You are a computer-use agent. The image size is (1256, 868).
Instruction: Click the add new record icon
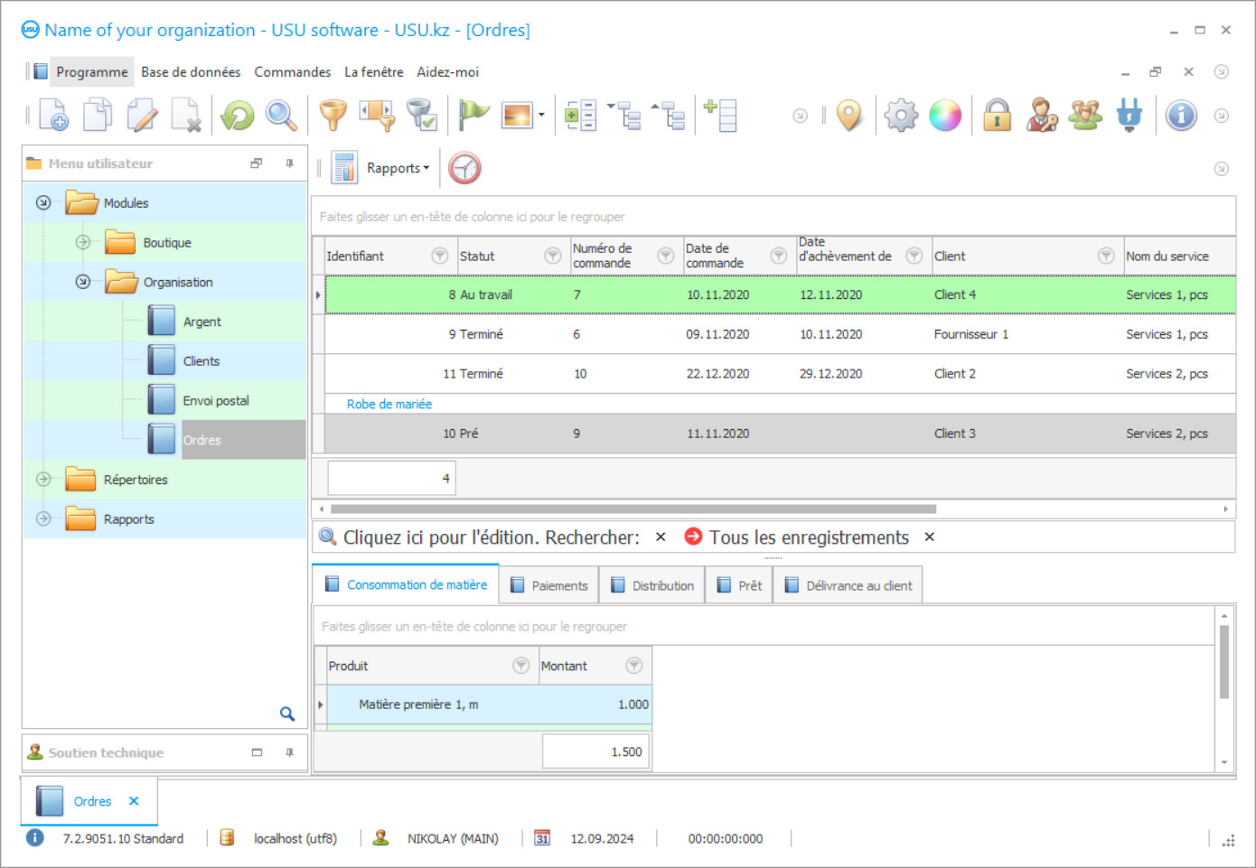point(53,116)
